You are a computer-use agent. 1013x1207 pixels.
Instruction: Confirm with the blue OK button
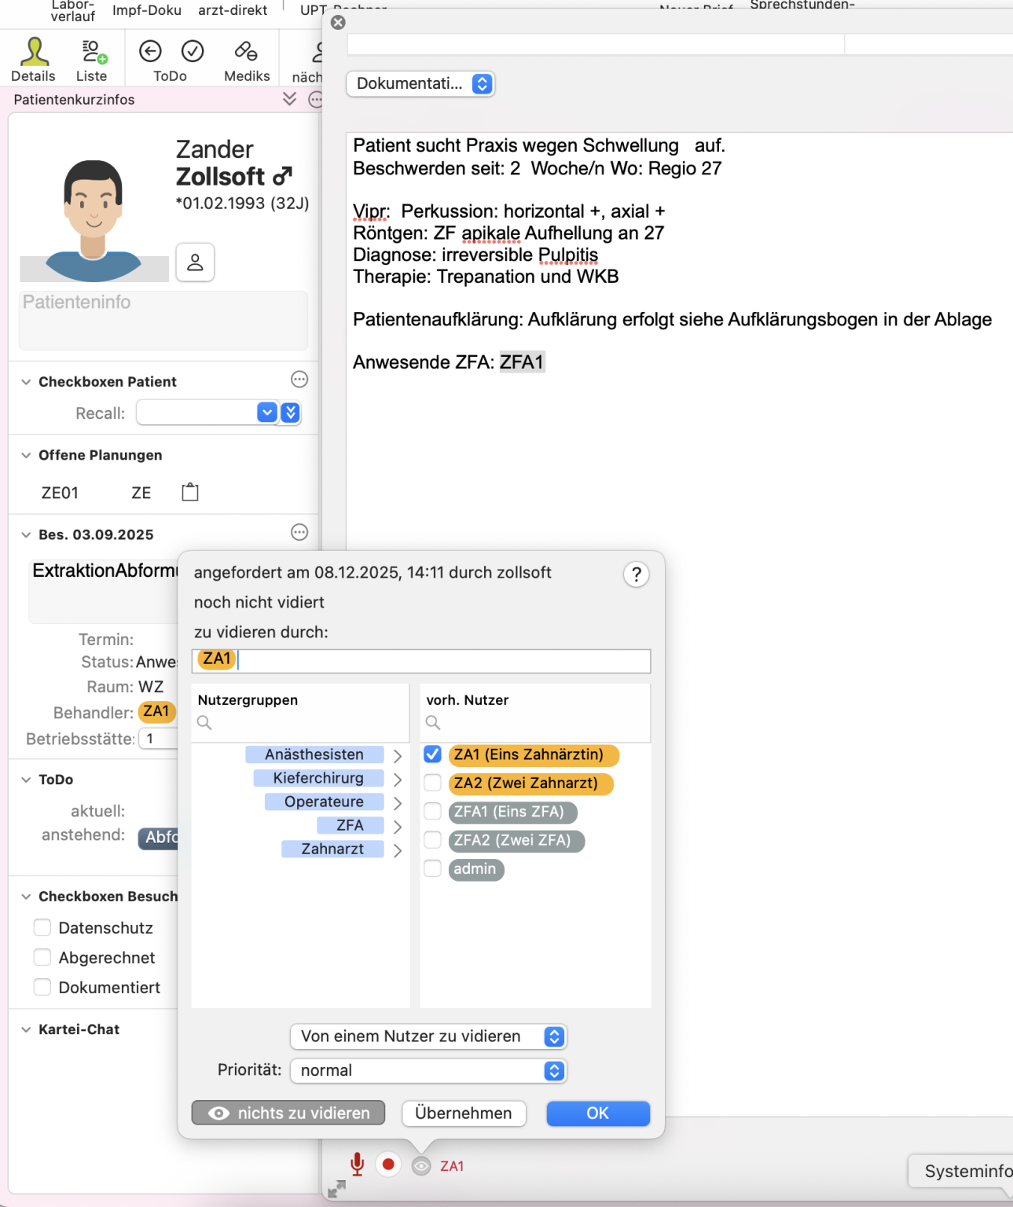(597, 1113)
